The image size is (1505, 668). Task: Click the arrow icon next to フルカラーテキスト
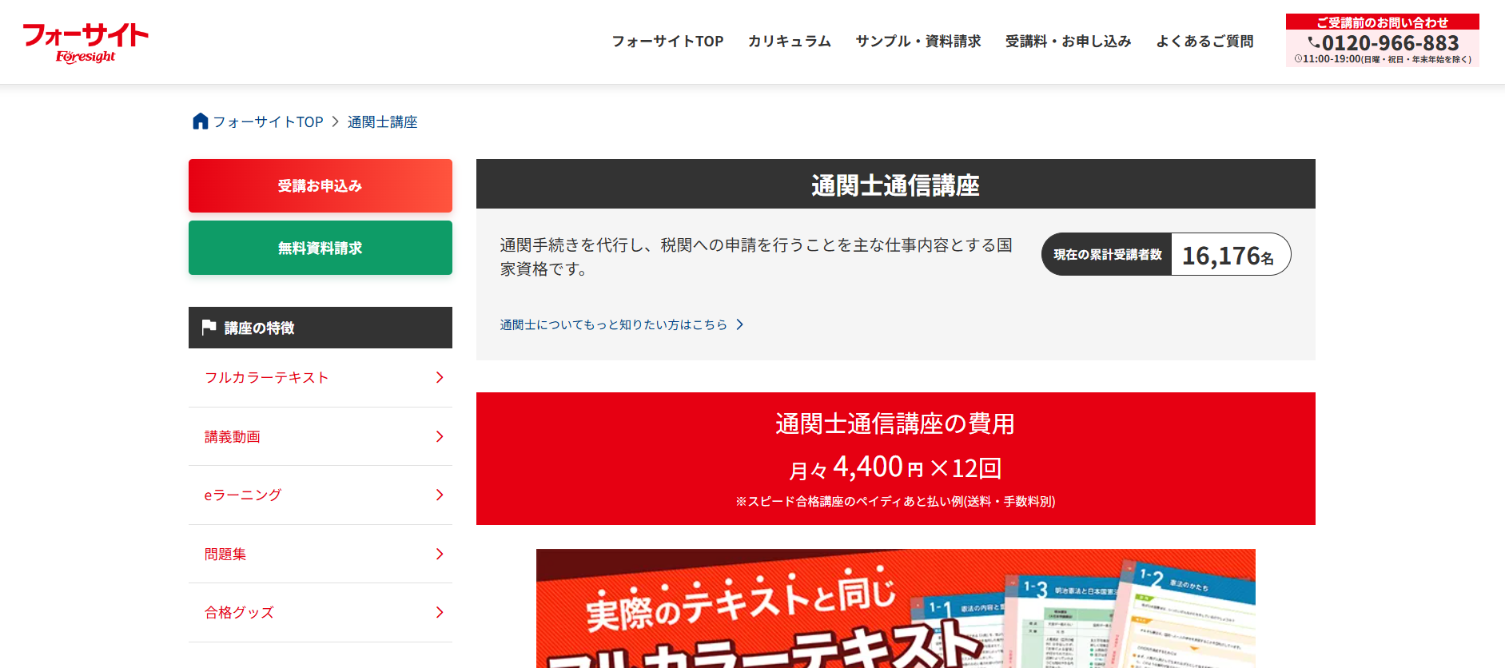[x=440, y=378]
